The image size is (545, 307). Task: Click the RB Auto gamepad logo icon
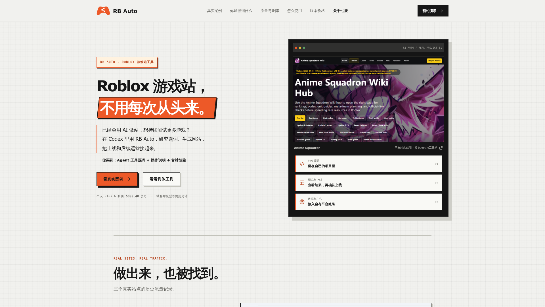[103, 11]
